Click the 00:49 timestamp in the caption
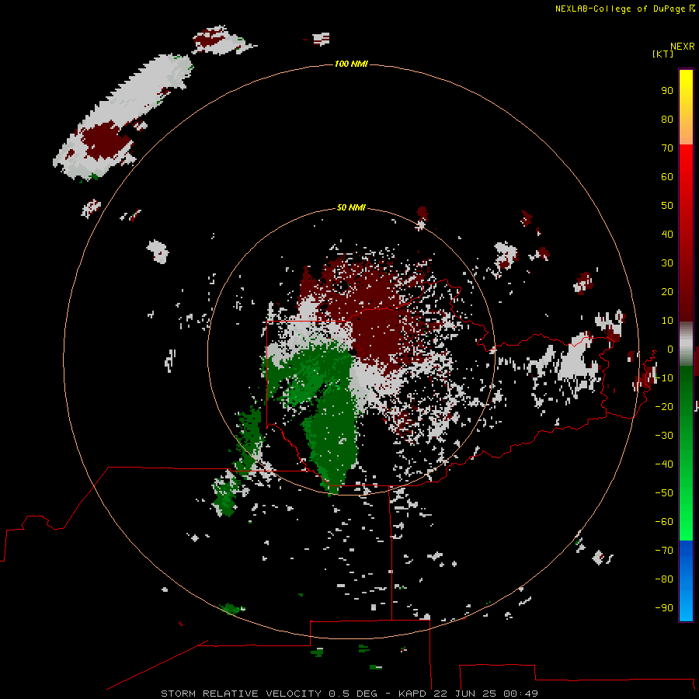 pos(520,694)
